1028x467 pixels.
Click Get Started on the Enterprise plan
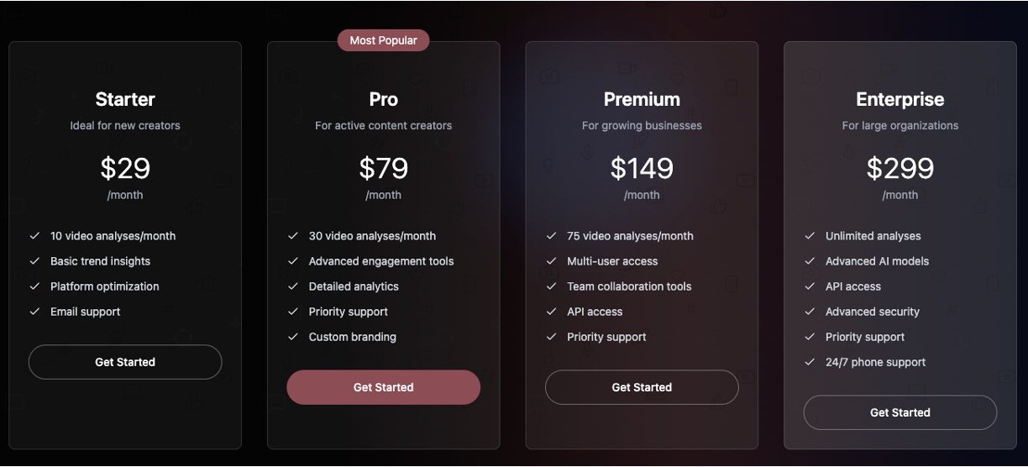(899, 412)
